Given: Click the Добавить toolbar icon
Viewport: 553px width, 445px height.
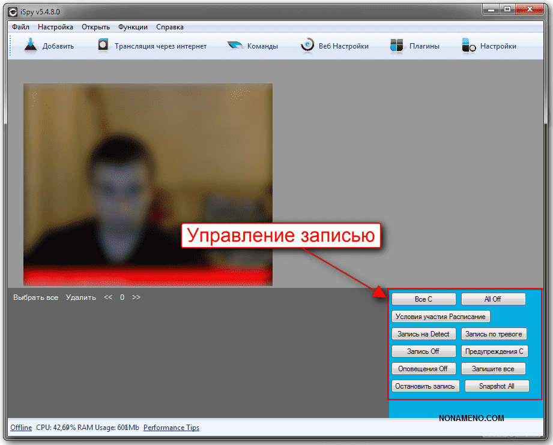Looking at the screenshot, I should [31, 46].
